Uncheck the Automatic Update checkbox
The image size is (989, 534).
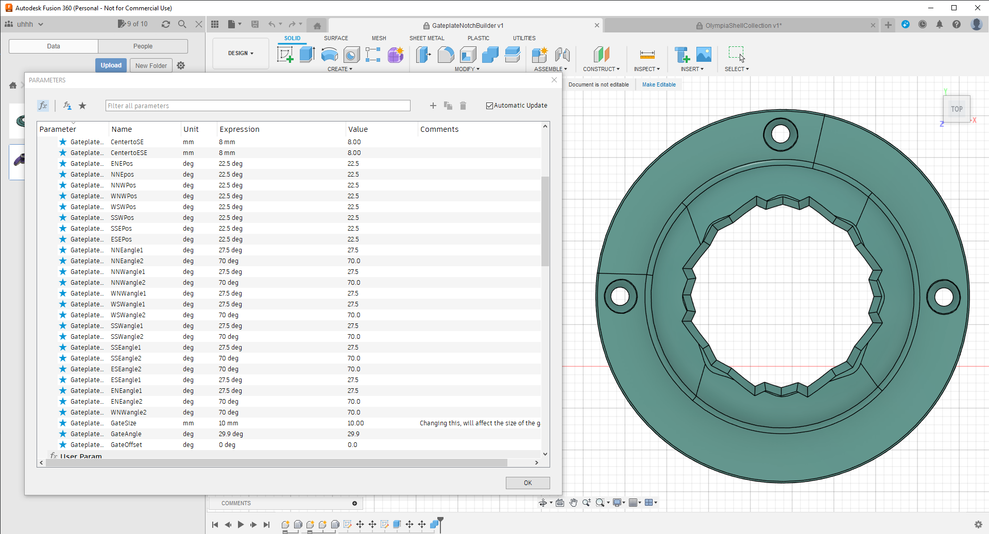(x=489, y=106)
